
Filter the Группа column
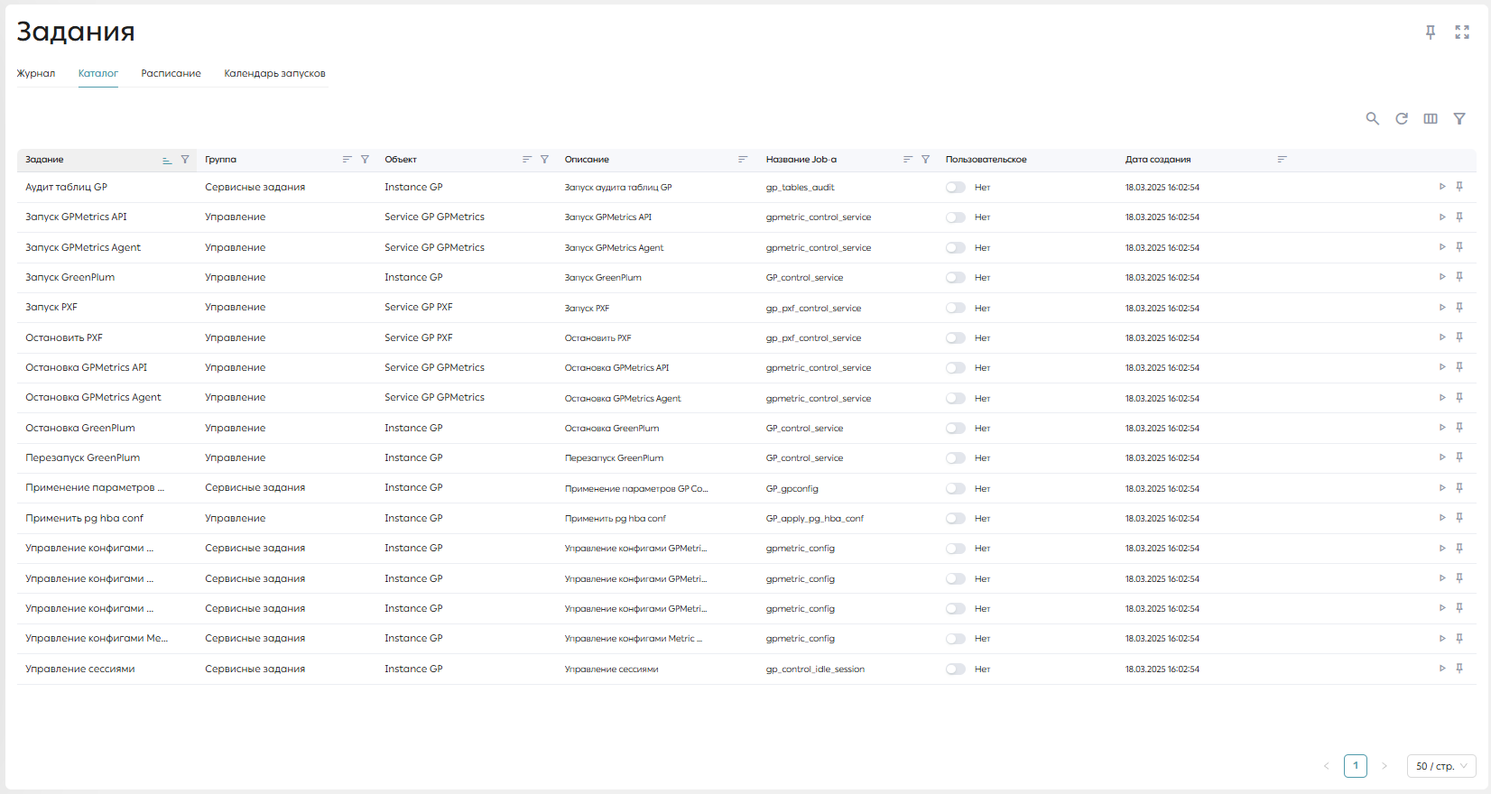pyautogui.click(x=365, y=160)
